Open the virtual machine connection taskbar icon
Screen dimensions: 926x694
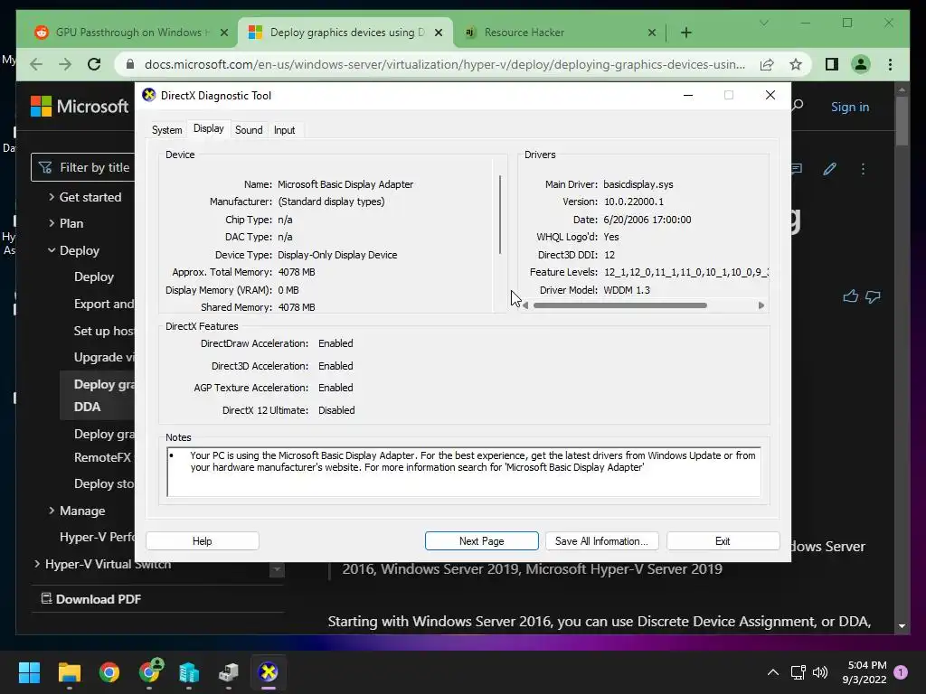coord(229,672)
